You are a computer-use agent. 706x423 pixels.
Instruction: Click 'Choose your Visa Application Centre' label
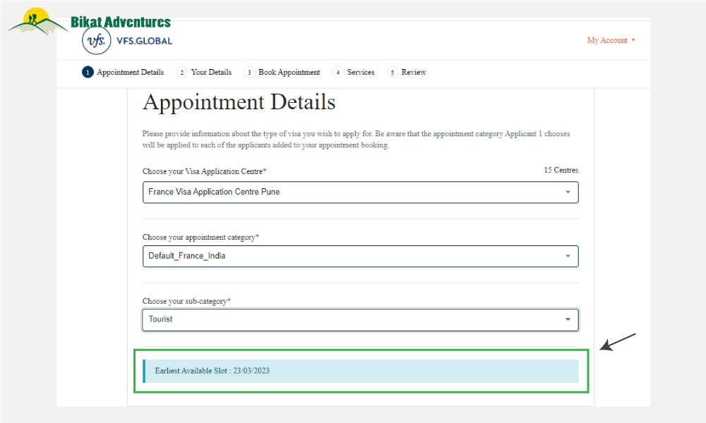tap(205, 171)
